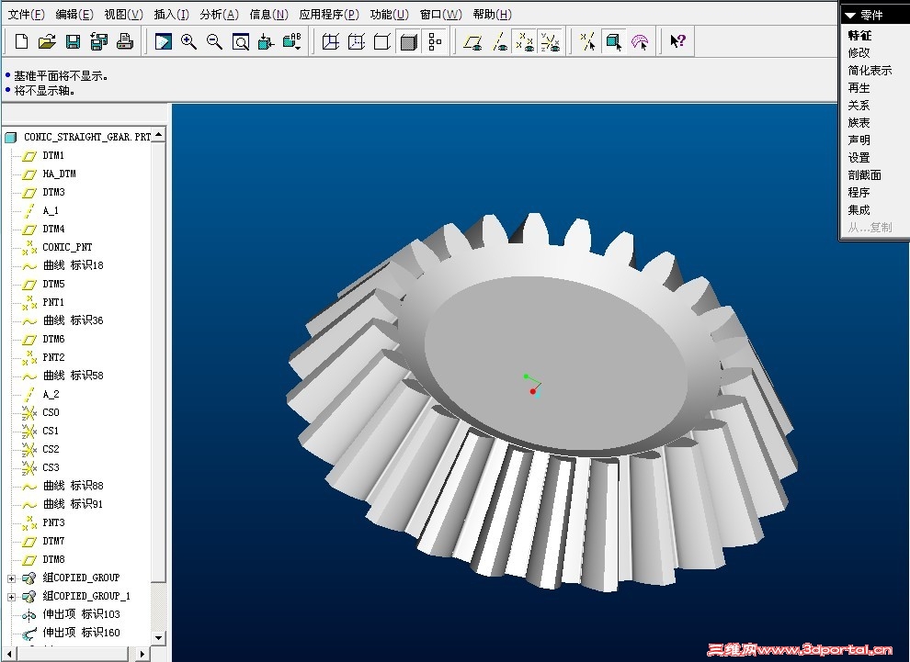Open the 视图(V) menu
The height and width of the screenshot is (662, 910).
pos(123,15)
